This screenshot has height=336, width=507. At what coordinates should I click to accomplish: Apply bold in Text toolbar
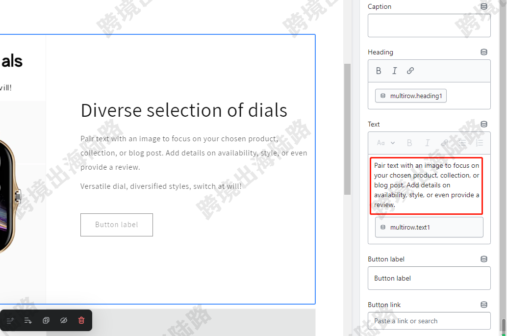point(409,143)
